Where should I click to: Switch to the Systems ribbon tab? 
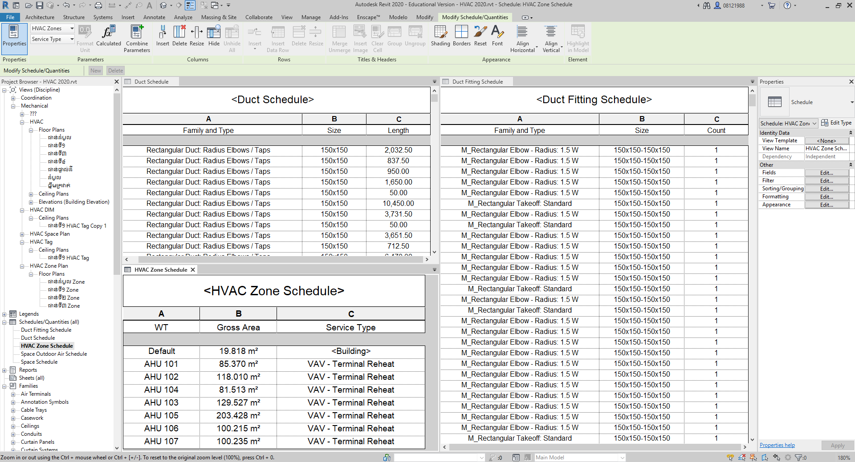pos(103,17)
